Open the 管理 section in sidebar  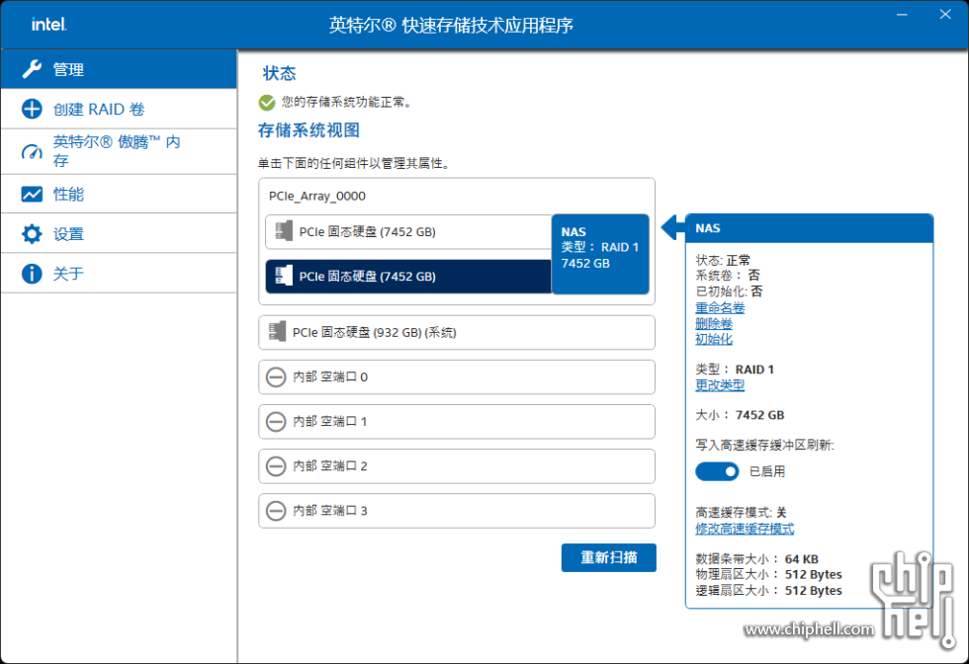point(119,69)
